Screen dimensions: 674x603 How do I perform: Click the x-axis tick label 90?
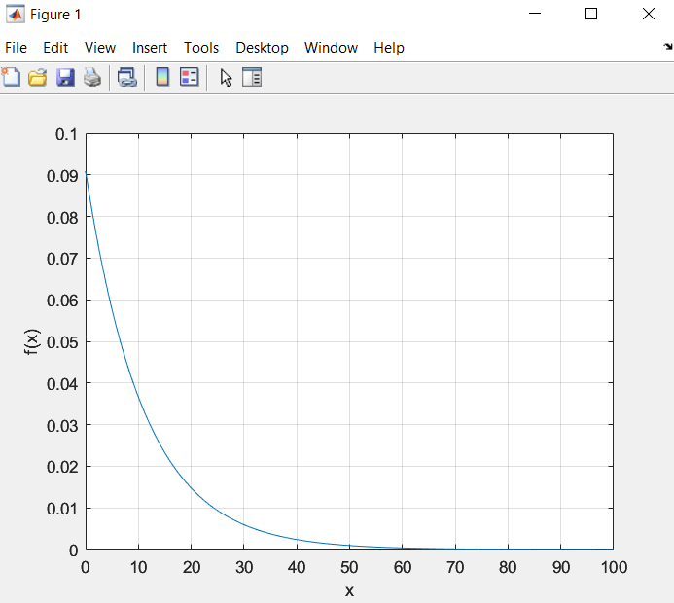[561, 567]
